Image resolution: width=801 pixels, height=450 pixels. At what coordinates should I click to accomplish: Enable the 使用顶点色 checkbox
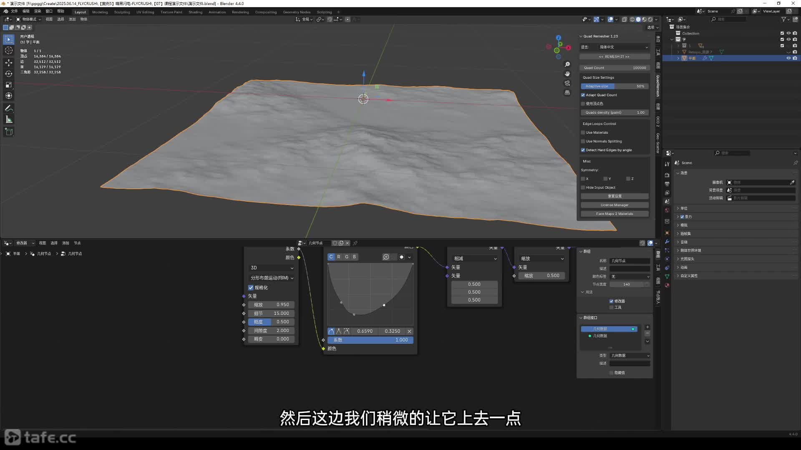pyautogui.click(x=583, y=104)
